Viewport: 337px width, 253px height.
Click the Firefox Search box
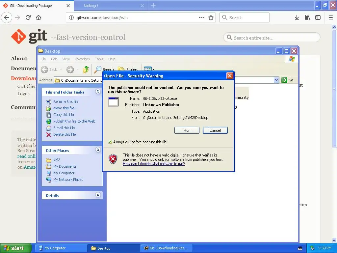(x=244, y=17)
